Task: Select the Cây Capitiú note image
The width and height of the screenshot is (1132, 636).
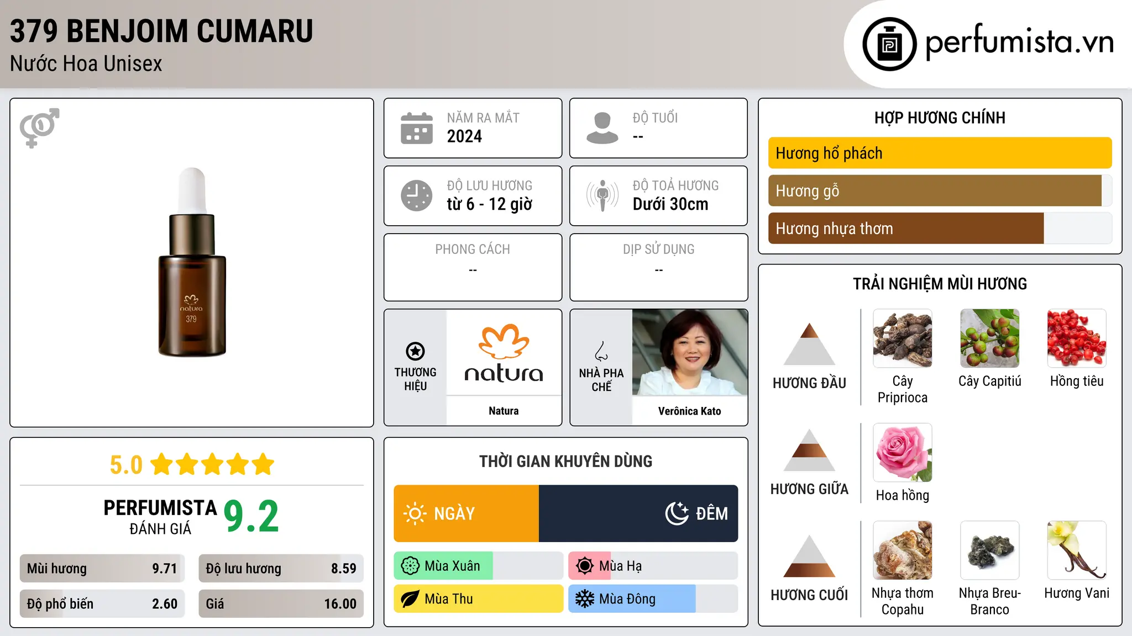Action: point(990,338)
